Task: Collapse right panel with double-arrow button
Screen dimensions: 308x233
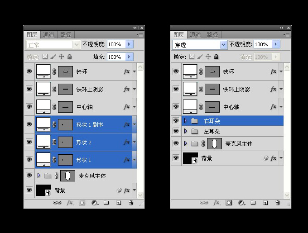Action: pyautogui.click(x=281, y=28)
